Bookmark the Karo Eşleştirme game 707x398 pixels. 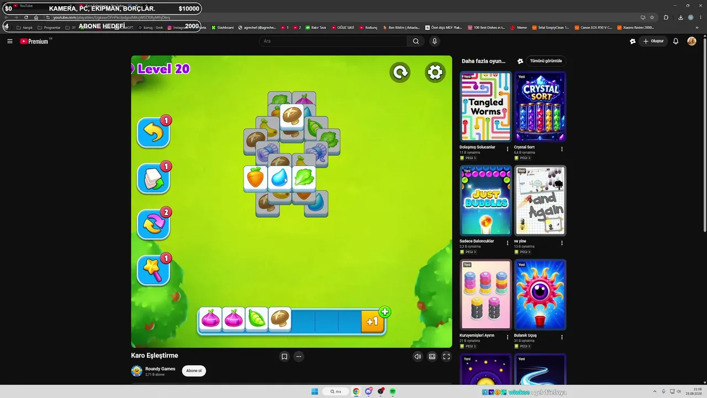pos(284,357)
